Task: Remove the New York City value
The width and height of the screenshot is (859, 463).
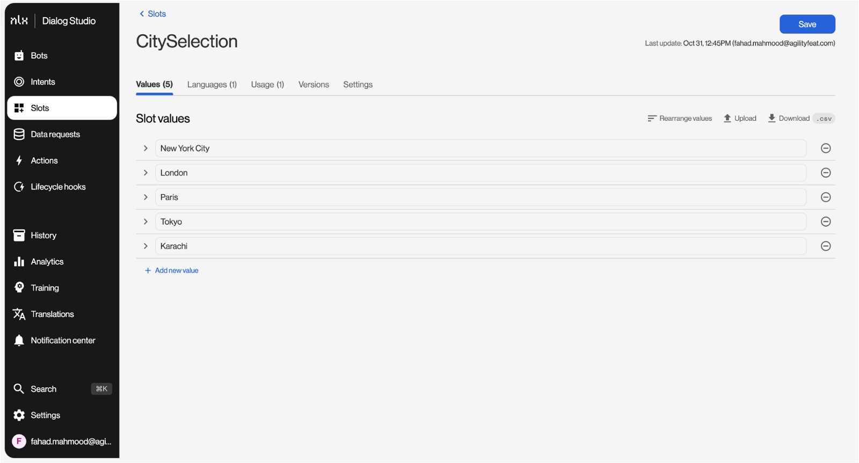Action: click(826, 149)
